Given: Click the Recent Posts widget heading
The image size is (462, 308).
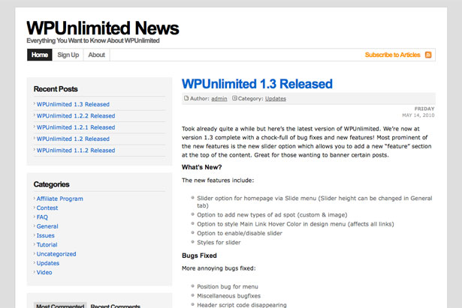Looking at the screenshot, I should coord(56,88).
